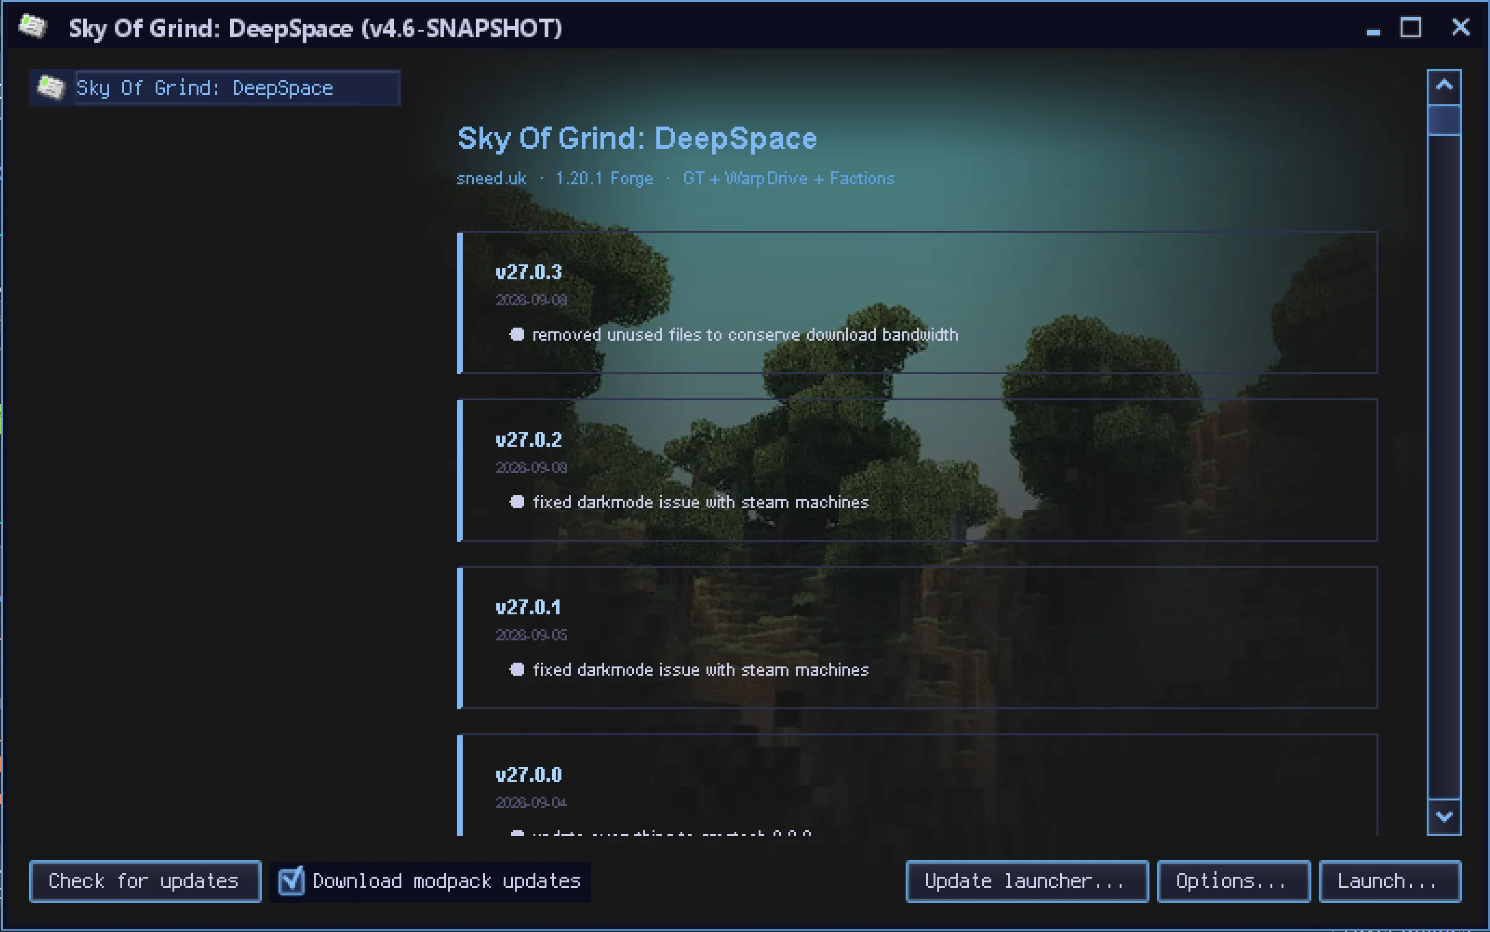Screen dimensions: 1490x932
Task: Click the Sky Of Grind: DeepSpace page heading
Action: point(637,138)
